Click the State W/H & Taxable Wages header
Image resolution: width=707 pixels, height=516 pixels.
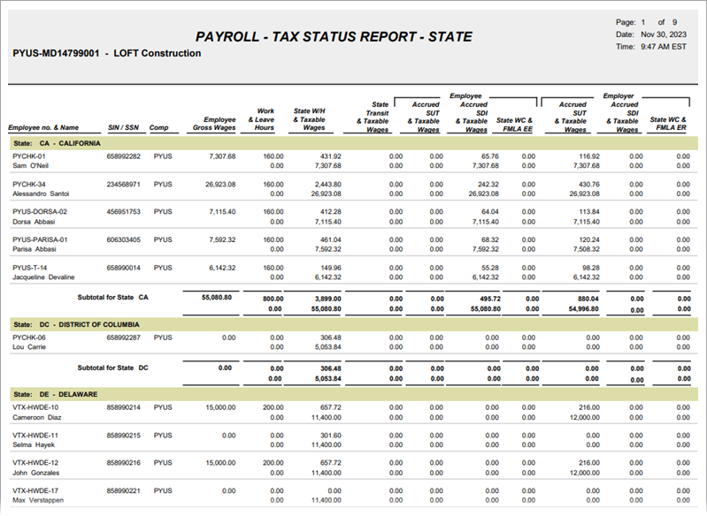click(x=309, y=119)
